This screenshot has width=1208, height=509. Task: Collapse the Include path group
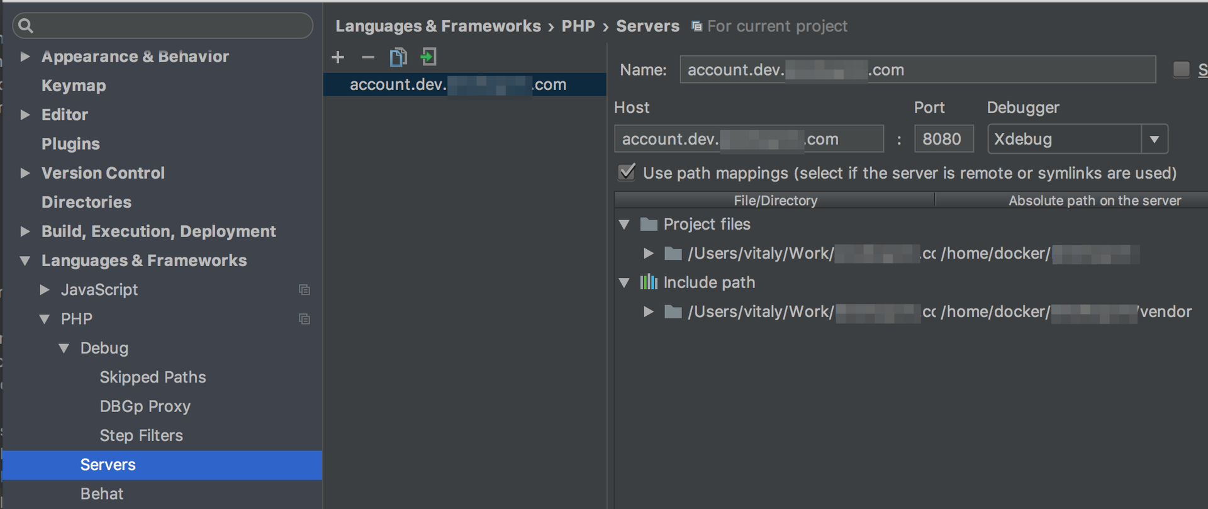(624, 282)
